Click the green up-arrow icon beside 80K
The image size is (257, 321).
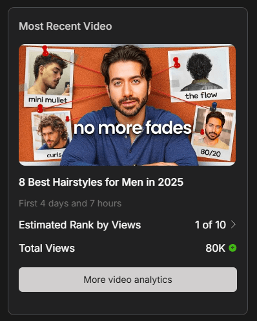[x=232, y=248]
